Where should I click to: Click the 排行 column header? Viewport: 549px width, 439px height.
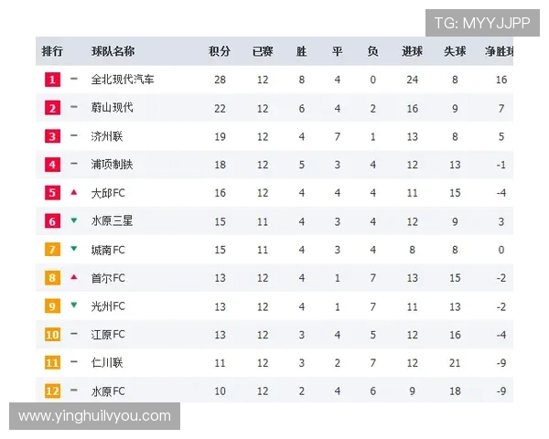pyautogui.click(x=52, y=51)
